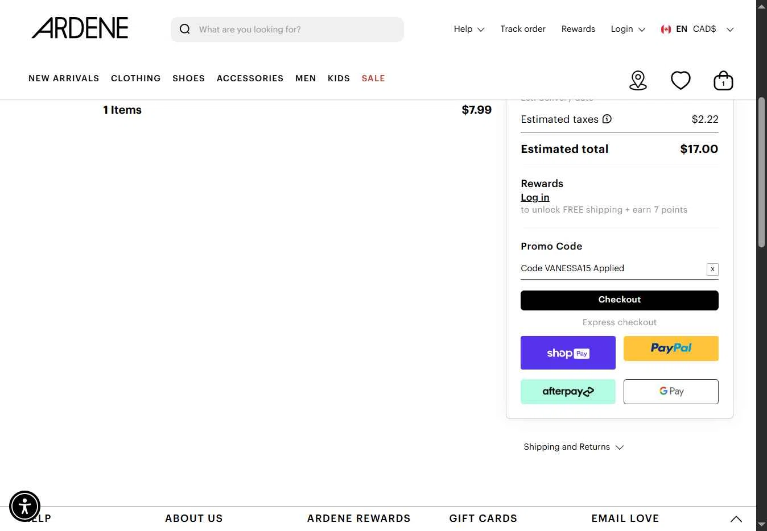Pay with Shop Pay express checkout
The width and height of the screenshot is (767, 531).
(x=568, y=352)
